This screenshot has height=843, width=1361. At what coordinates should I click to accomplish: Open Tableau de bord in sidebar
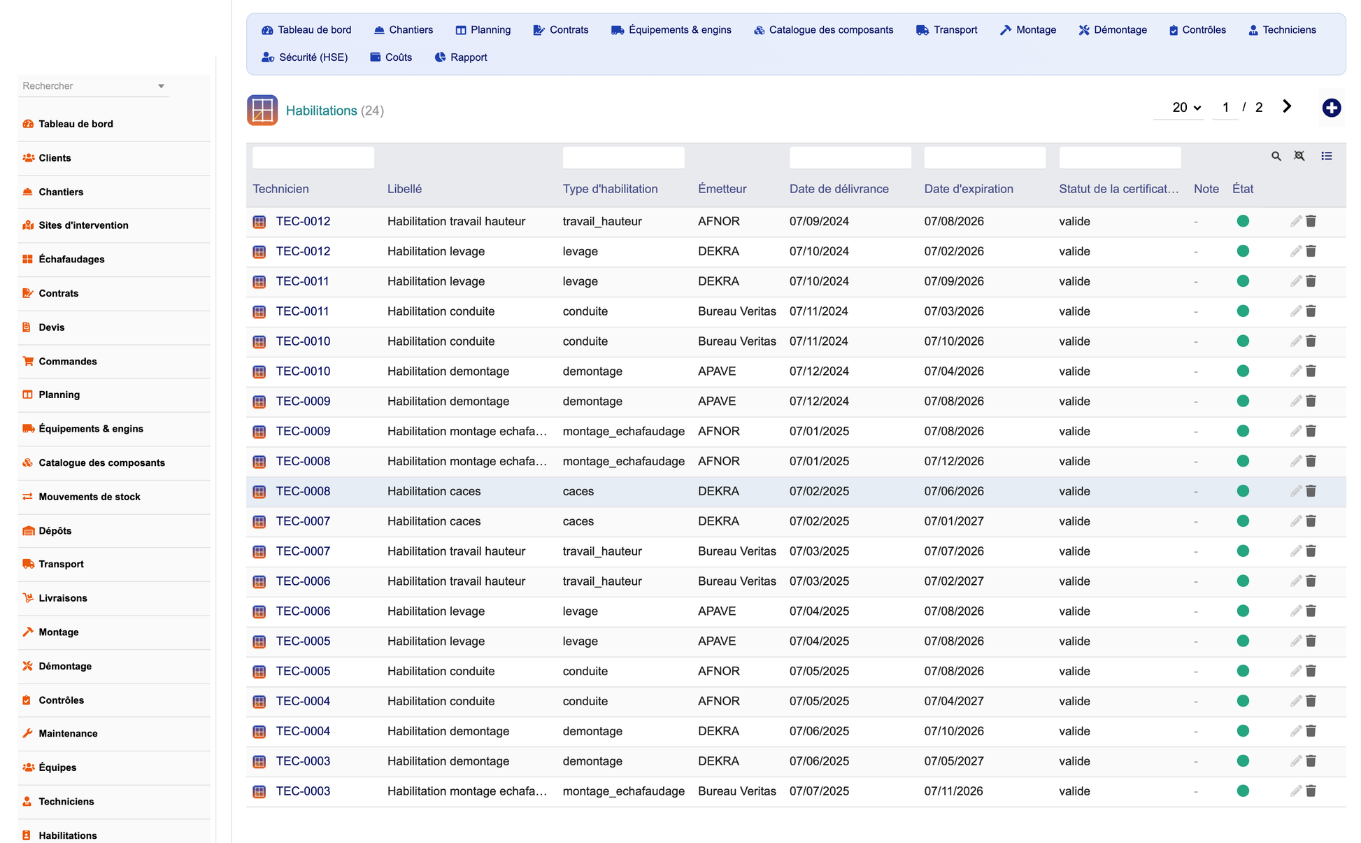click(x=76, y=124)
